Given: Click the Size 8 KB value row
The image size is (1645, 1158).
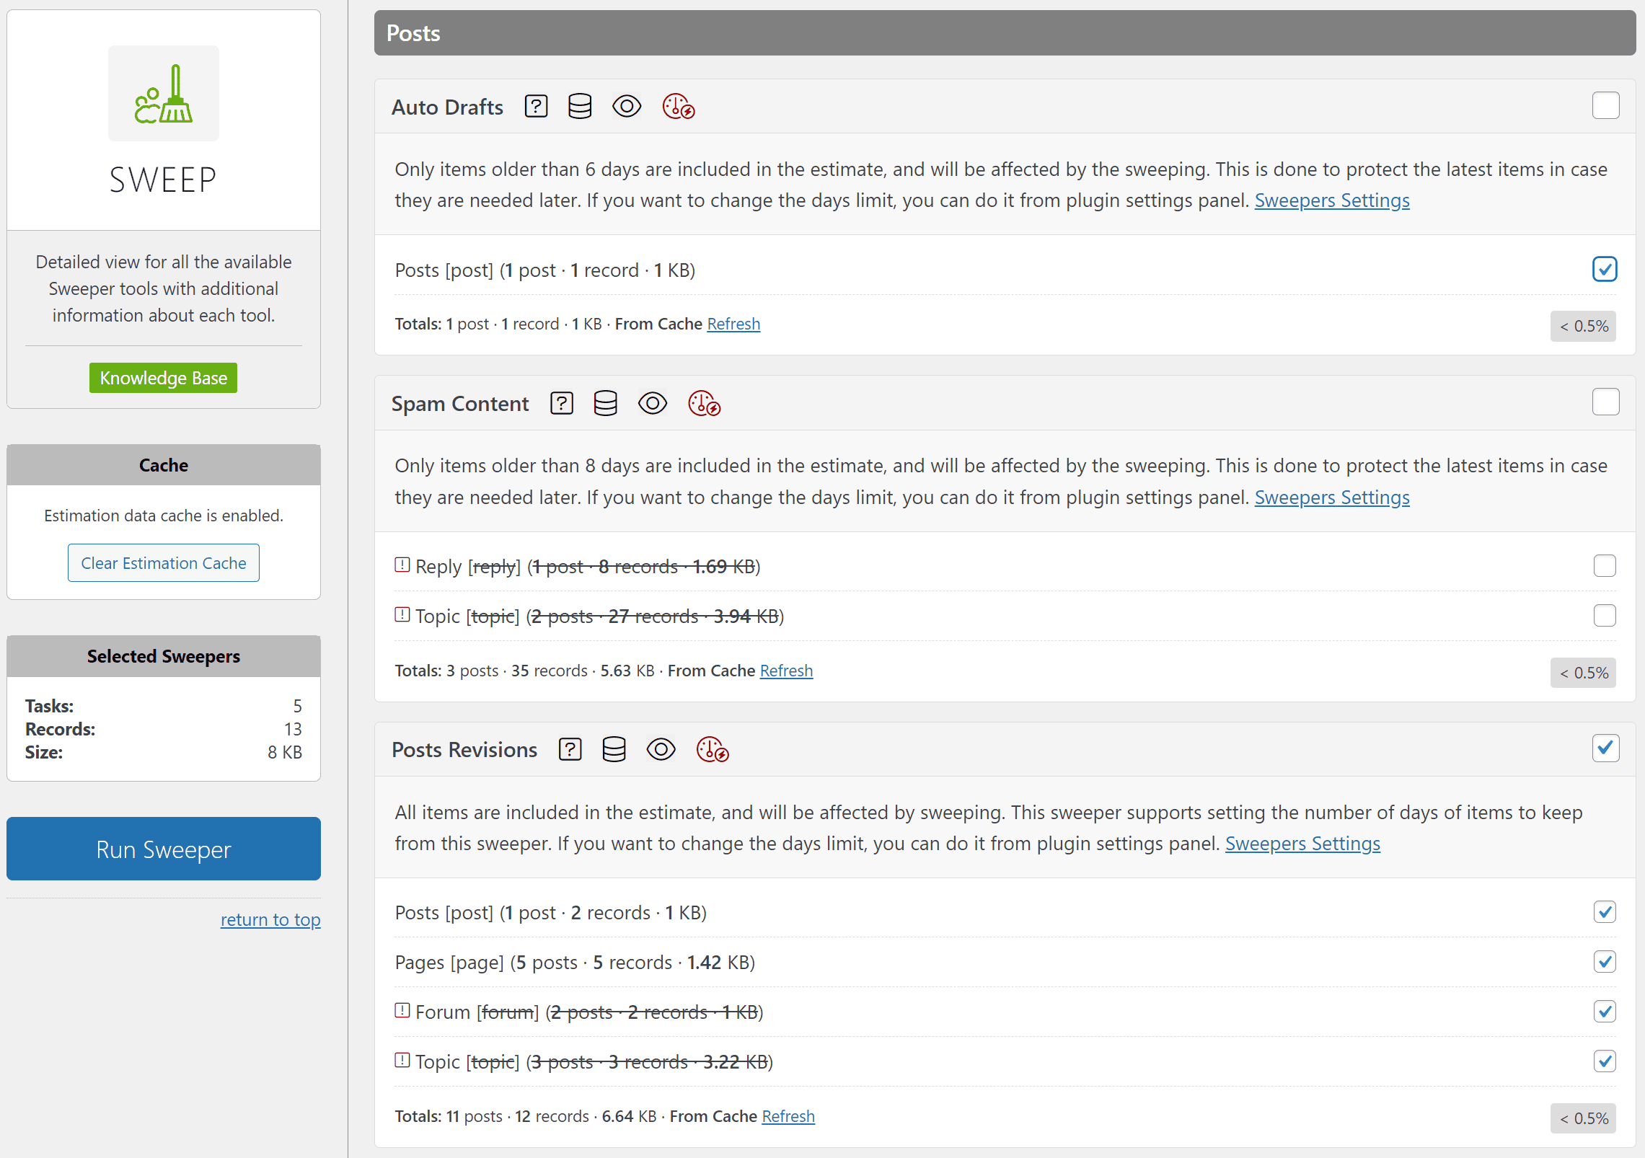Looking at the screenshot, I should (164, 753).
